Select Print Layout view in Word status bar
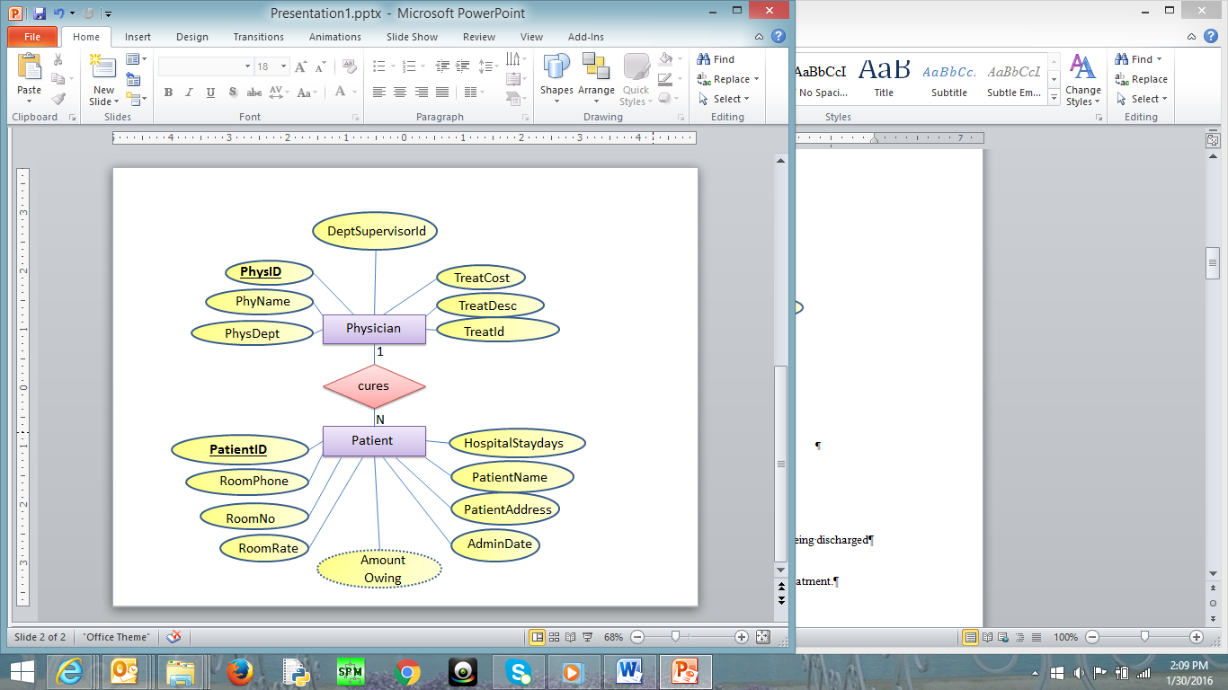1228x690 pixels. tap(971, 637)
